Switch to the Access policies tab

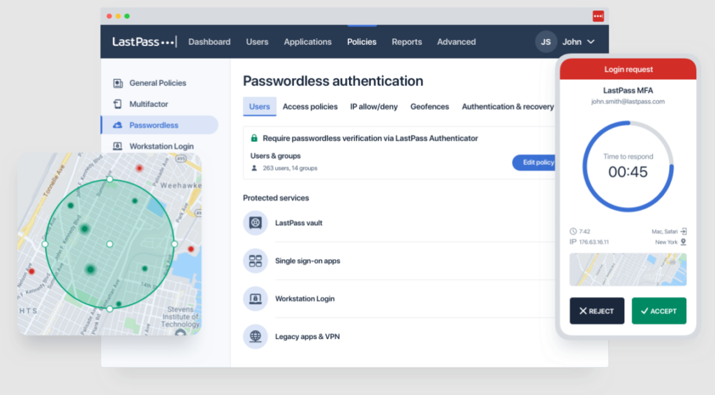(x=310, y=106)
